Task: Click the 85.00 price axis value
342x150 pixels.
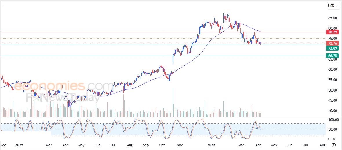Action: pyautogui.click(x=332, y=18)
